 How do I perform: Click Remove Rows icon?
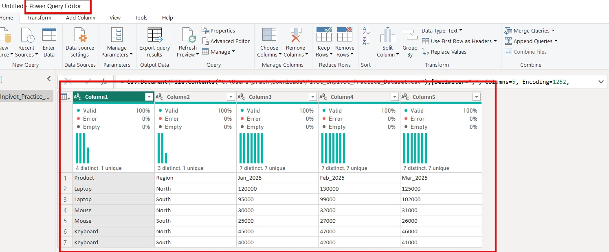point(345,35)
